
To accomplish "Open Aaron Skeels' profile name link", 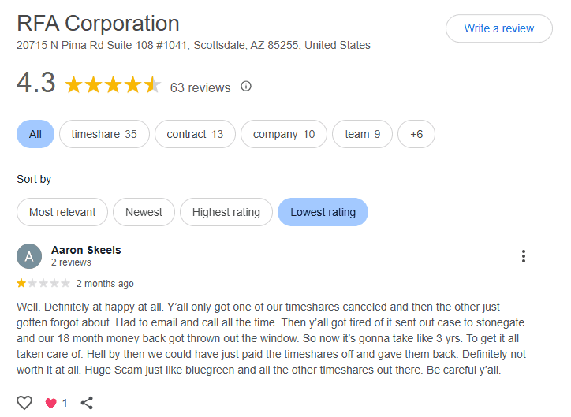I will (x=86, y=250).
